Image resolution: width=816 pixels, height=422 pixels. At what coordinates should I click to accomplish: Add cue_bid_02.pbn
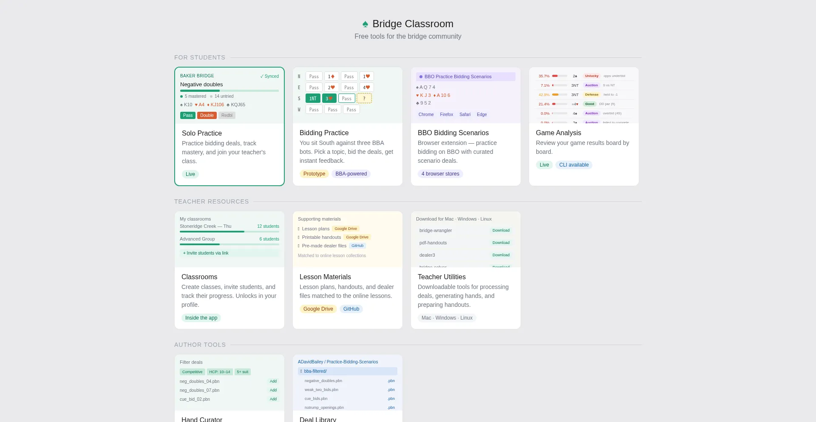(273, 399)
